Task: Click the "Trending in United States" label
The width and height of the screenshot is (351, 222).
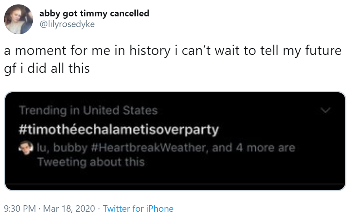Action: pyautogui.click(x=88, y=111)
